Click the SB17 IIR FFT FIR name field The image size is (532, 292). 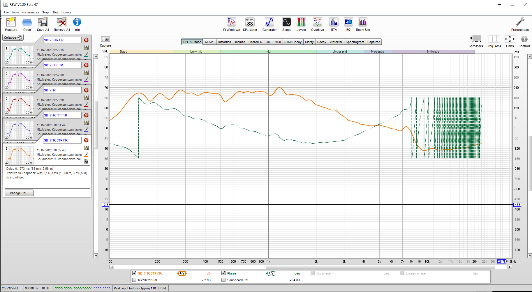click(x=62, y=115)
